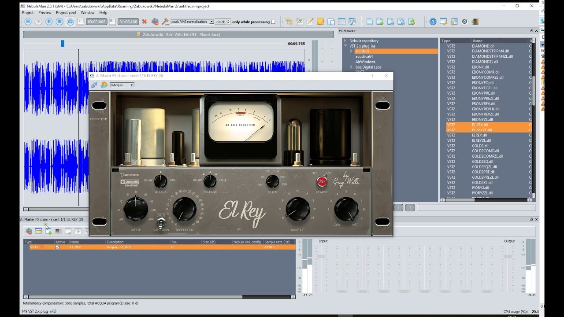Image resolution: width=564 pixels, height=317 pixels.
Task: Collapse the VST 2.x plug-ins tree node
Action: 345,46
